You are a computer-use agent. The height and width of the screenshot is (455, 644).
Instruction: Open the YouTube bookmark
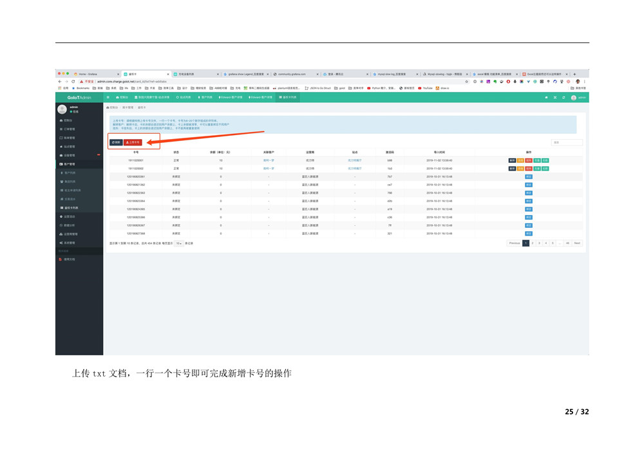[x=426, y=88]
